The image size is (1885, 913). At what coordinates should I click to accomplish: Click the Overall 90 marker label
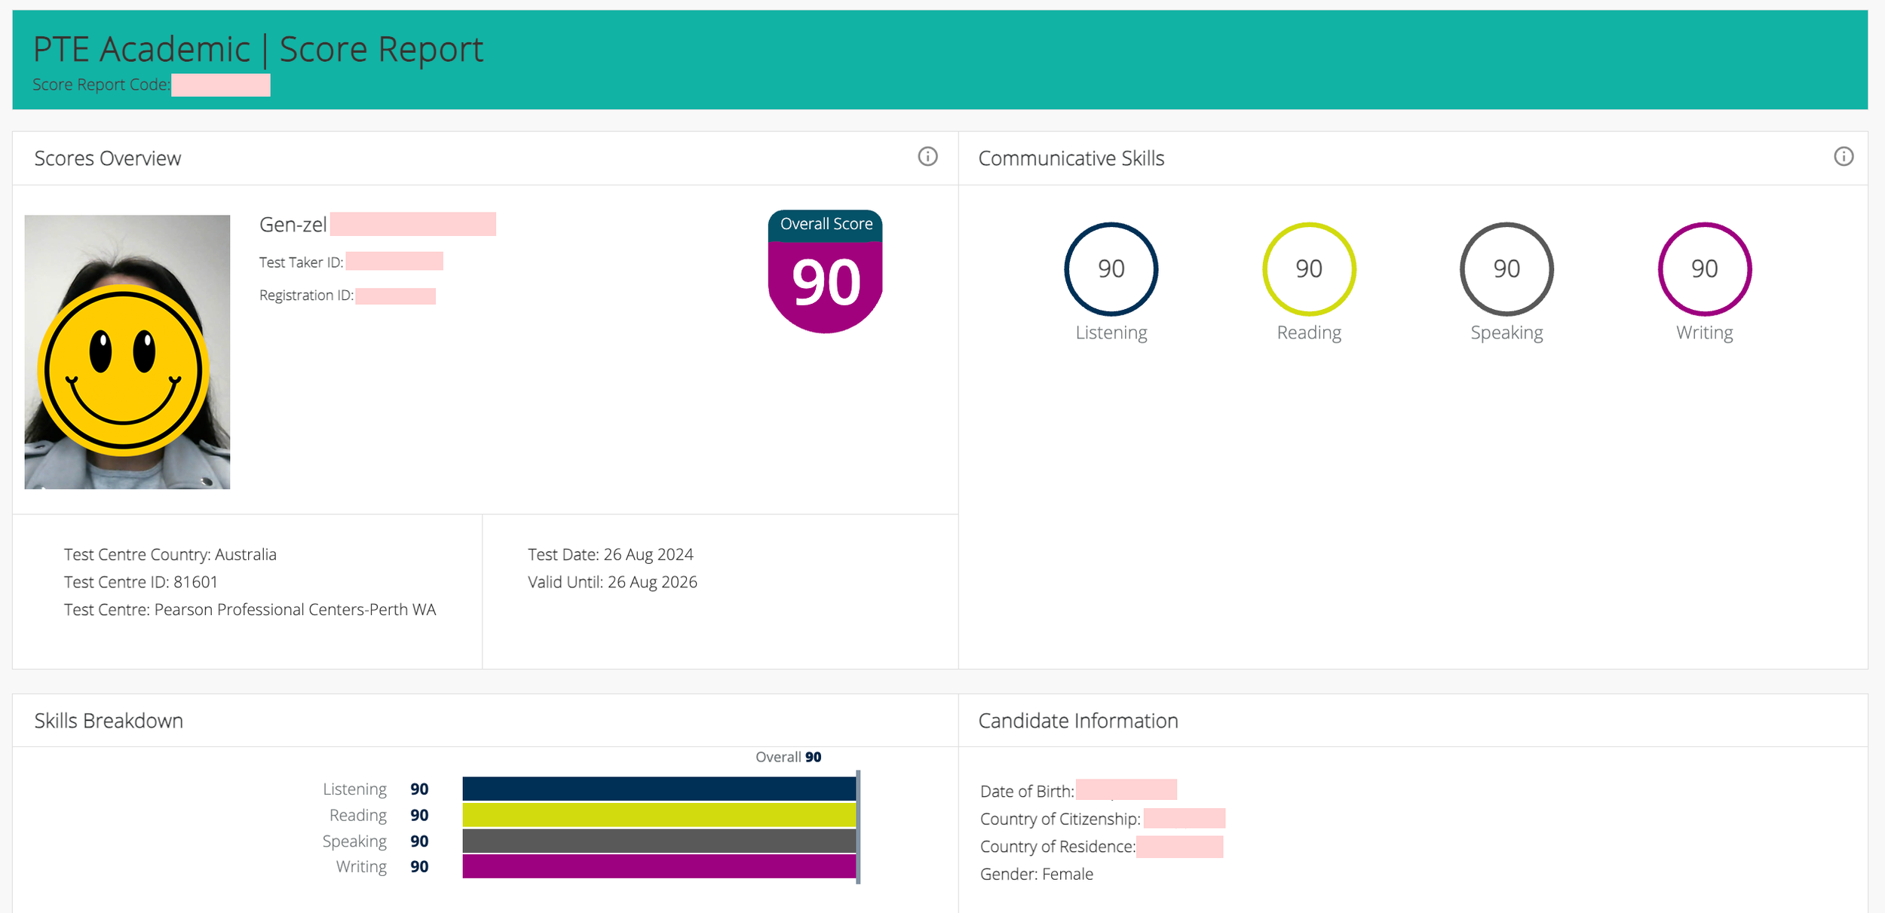point(788,757)
